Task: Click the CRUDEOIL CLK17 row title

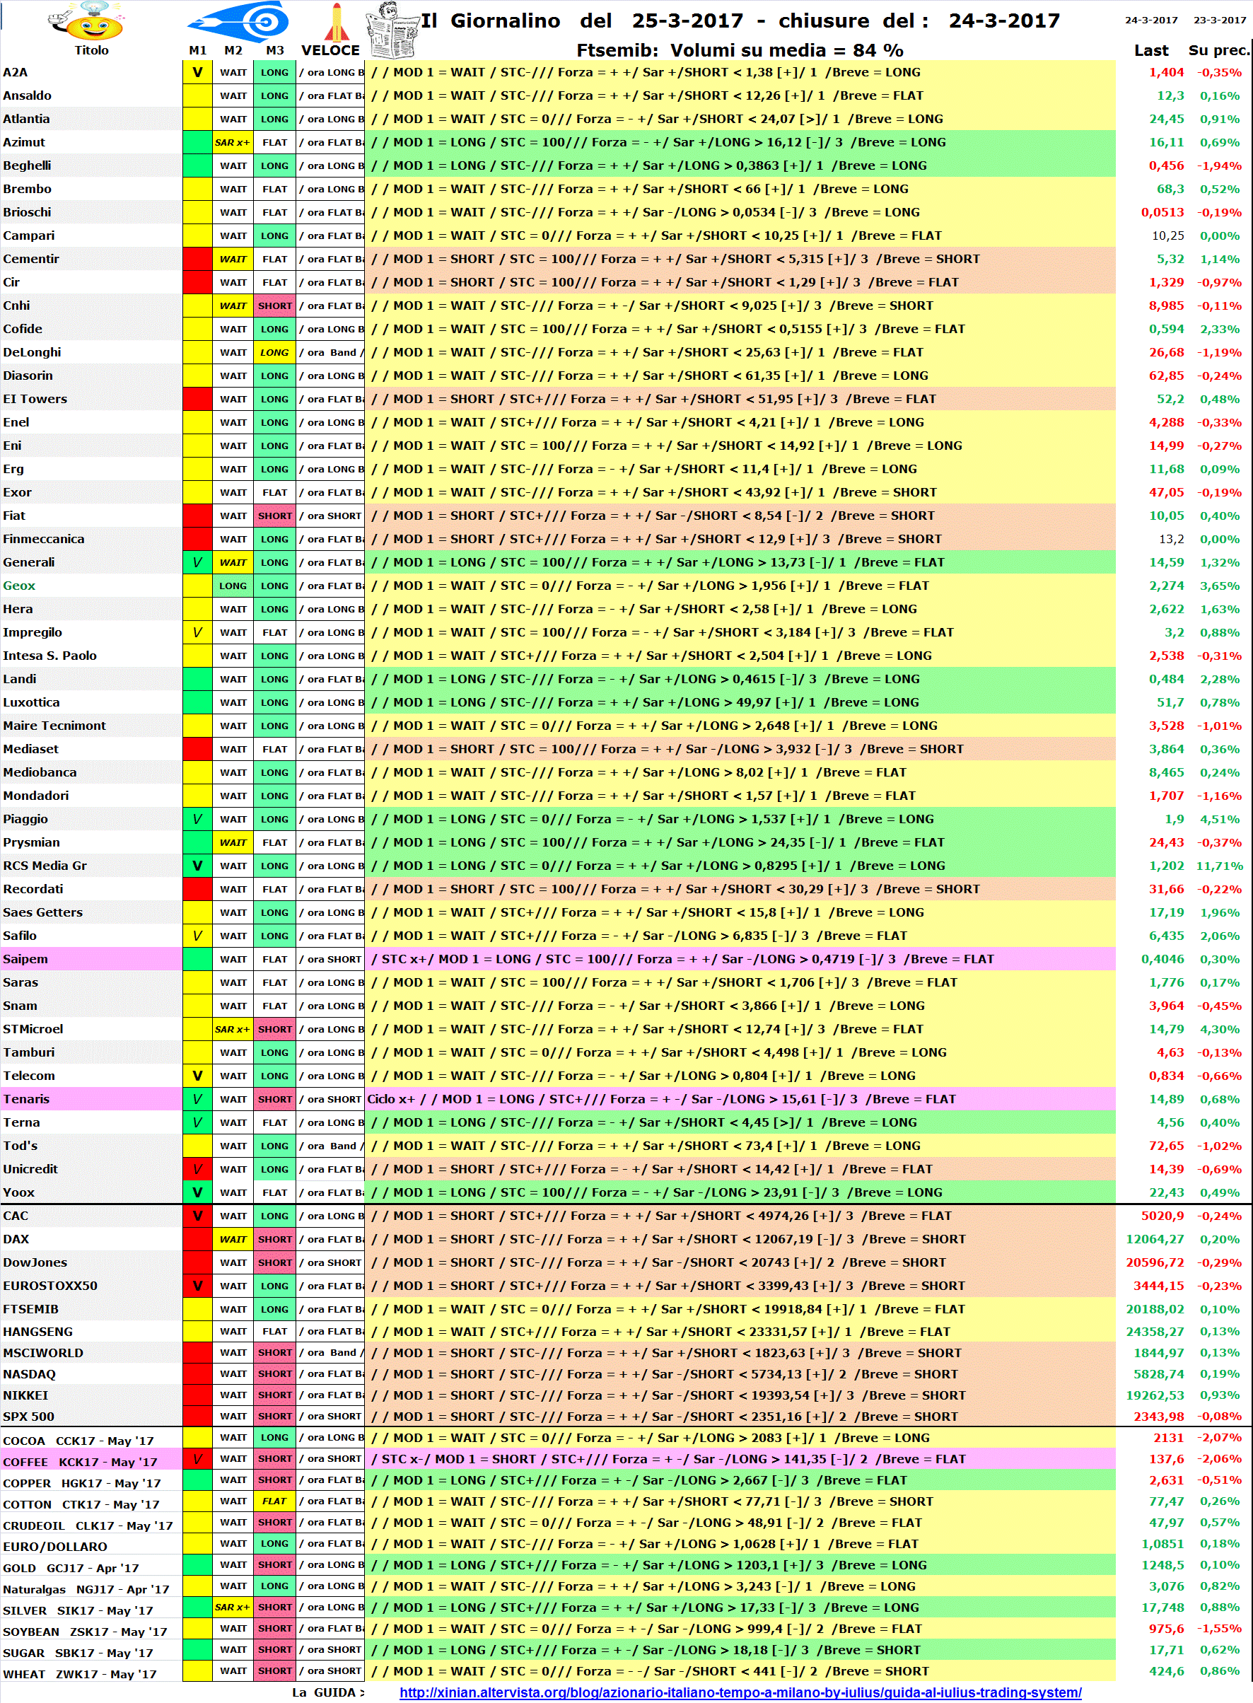Action: pos(87,1525)
